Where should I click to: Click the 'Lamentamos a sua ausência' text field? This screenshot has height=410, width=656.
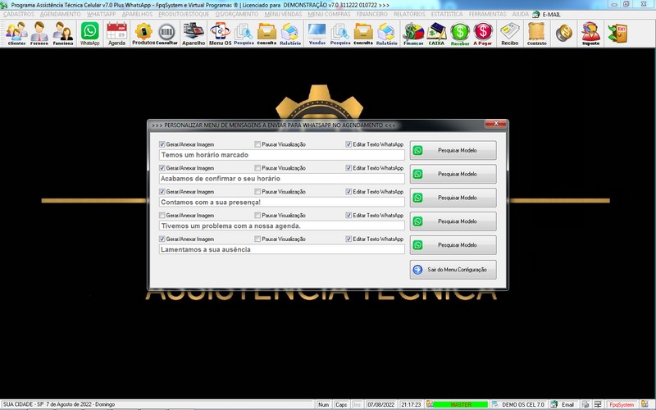click(281, 249)
